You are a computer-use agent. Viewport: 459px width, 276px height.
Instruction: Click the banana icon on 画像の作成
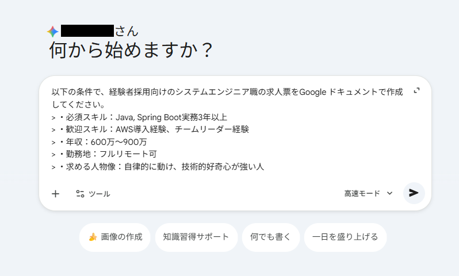coord(93,237)
